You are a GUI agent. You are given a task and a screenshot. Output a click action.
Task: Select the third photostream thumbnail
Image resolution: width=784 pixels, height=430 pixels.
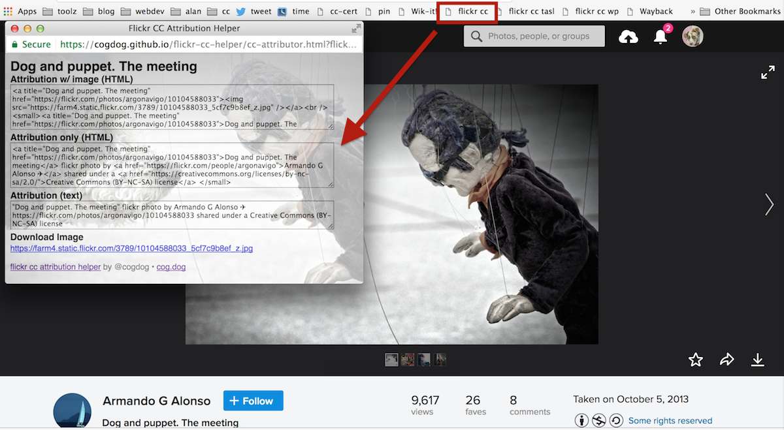coord(424,360)
